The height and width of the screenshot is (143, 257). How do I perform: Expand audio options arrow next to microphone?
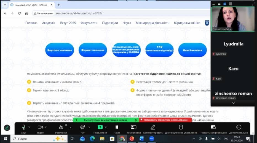29,127
